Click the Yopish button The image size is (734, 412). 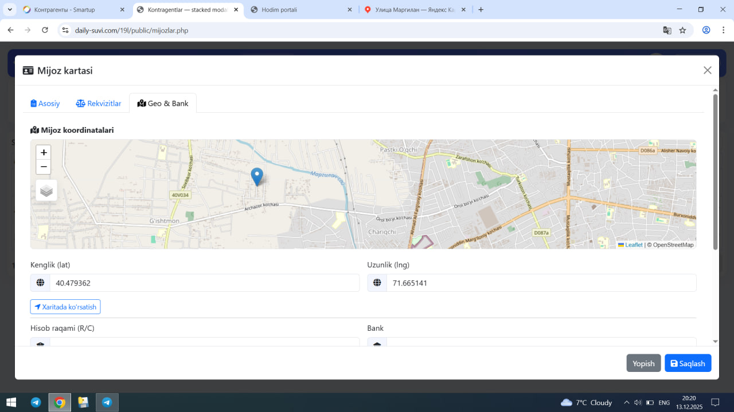[x=643, y=363]
